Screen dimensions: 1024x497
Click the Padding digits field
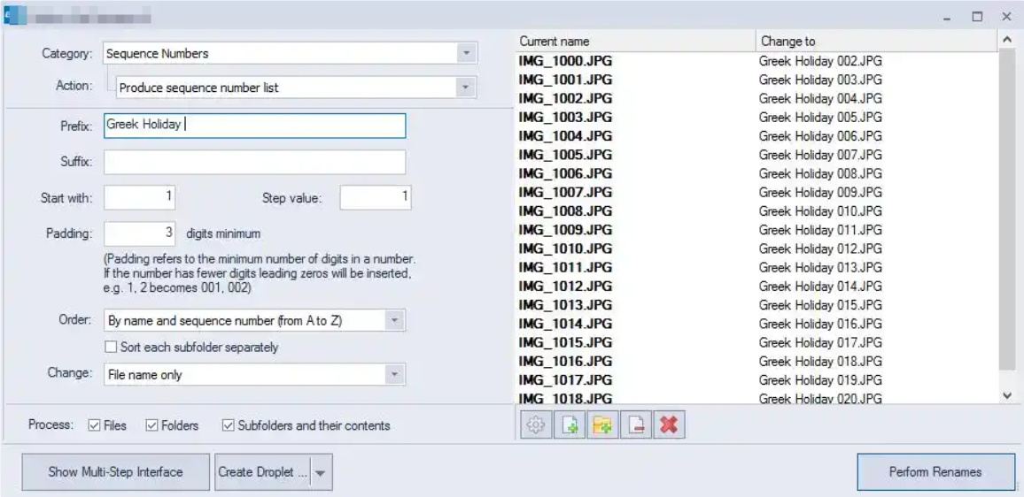point(140,233)
